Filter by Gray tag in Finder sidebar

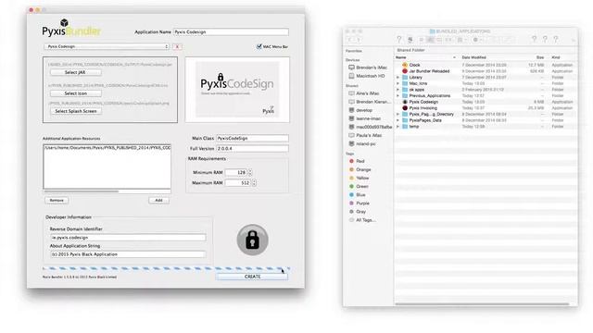358,212
